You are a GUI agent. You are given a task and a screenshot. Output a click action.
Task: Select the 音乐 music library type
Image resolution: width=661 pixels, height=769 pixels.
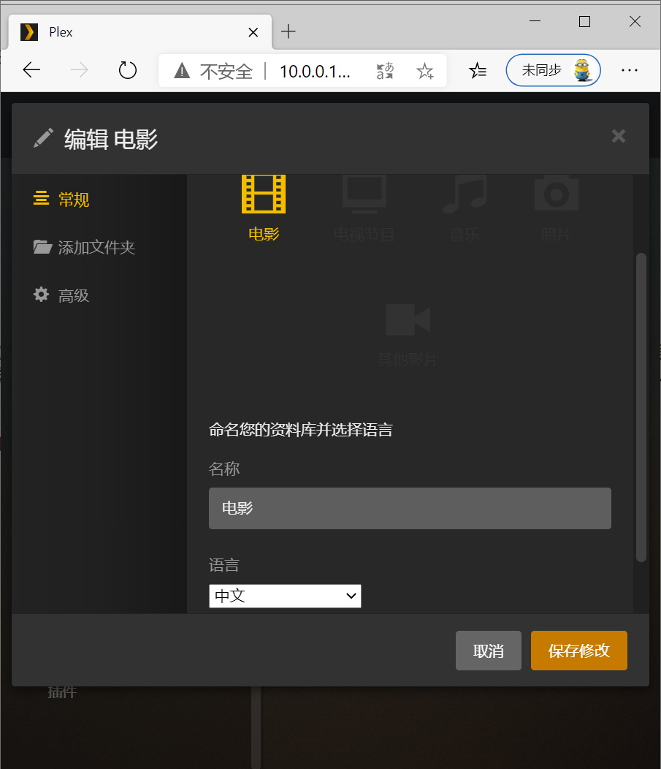click(x=465, y=209)
